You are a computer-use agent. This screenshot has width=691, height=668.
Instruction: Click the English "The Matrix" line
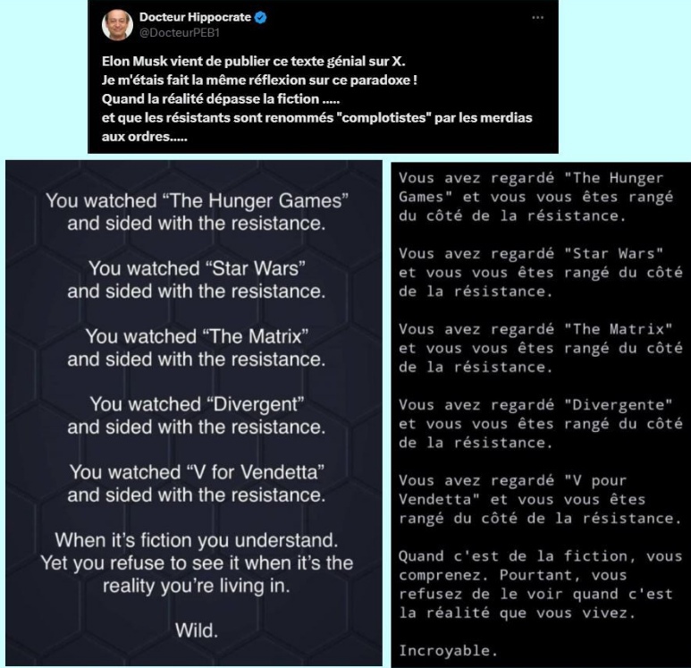[x=197, y=336]
